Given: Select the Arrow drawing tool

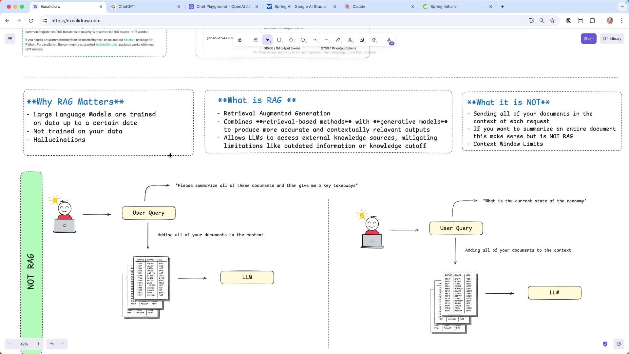Looking at the screenshot, I should pos(314,40).
